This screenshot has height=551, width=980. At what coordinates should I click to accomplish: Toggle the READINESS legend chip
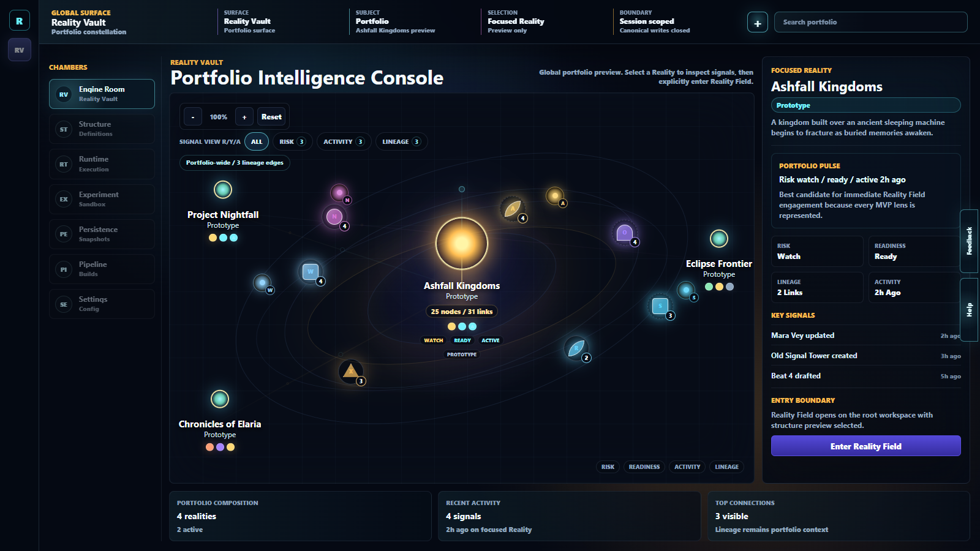644,467
